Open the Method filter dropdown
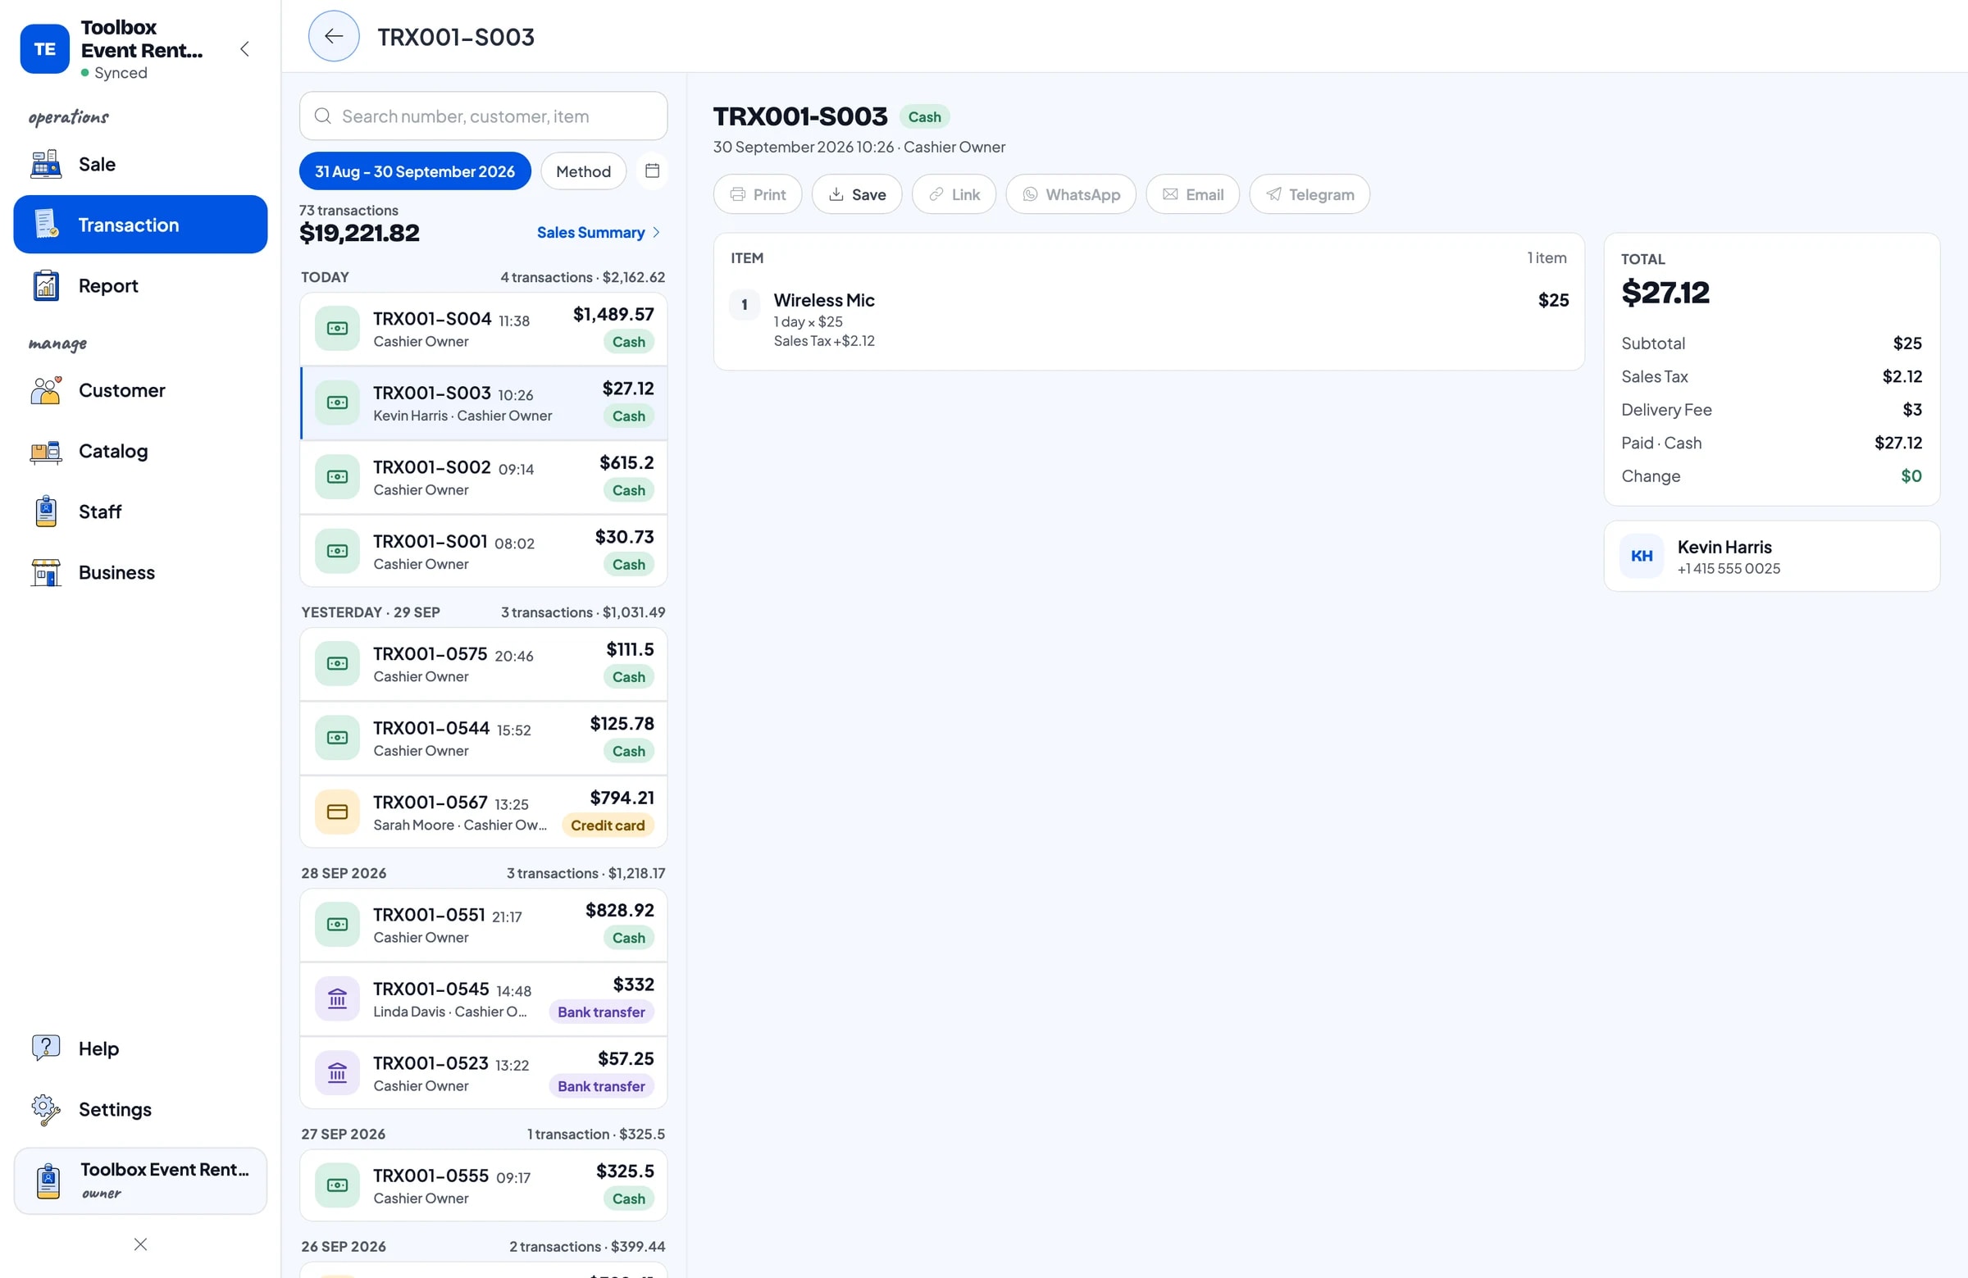Screen dimensions: 1968x1278 583,171
